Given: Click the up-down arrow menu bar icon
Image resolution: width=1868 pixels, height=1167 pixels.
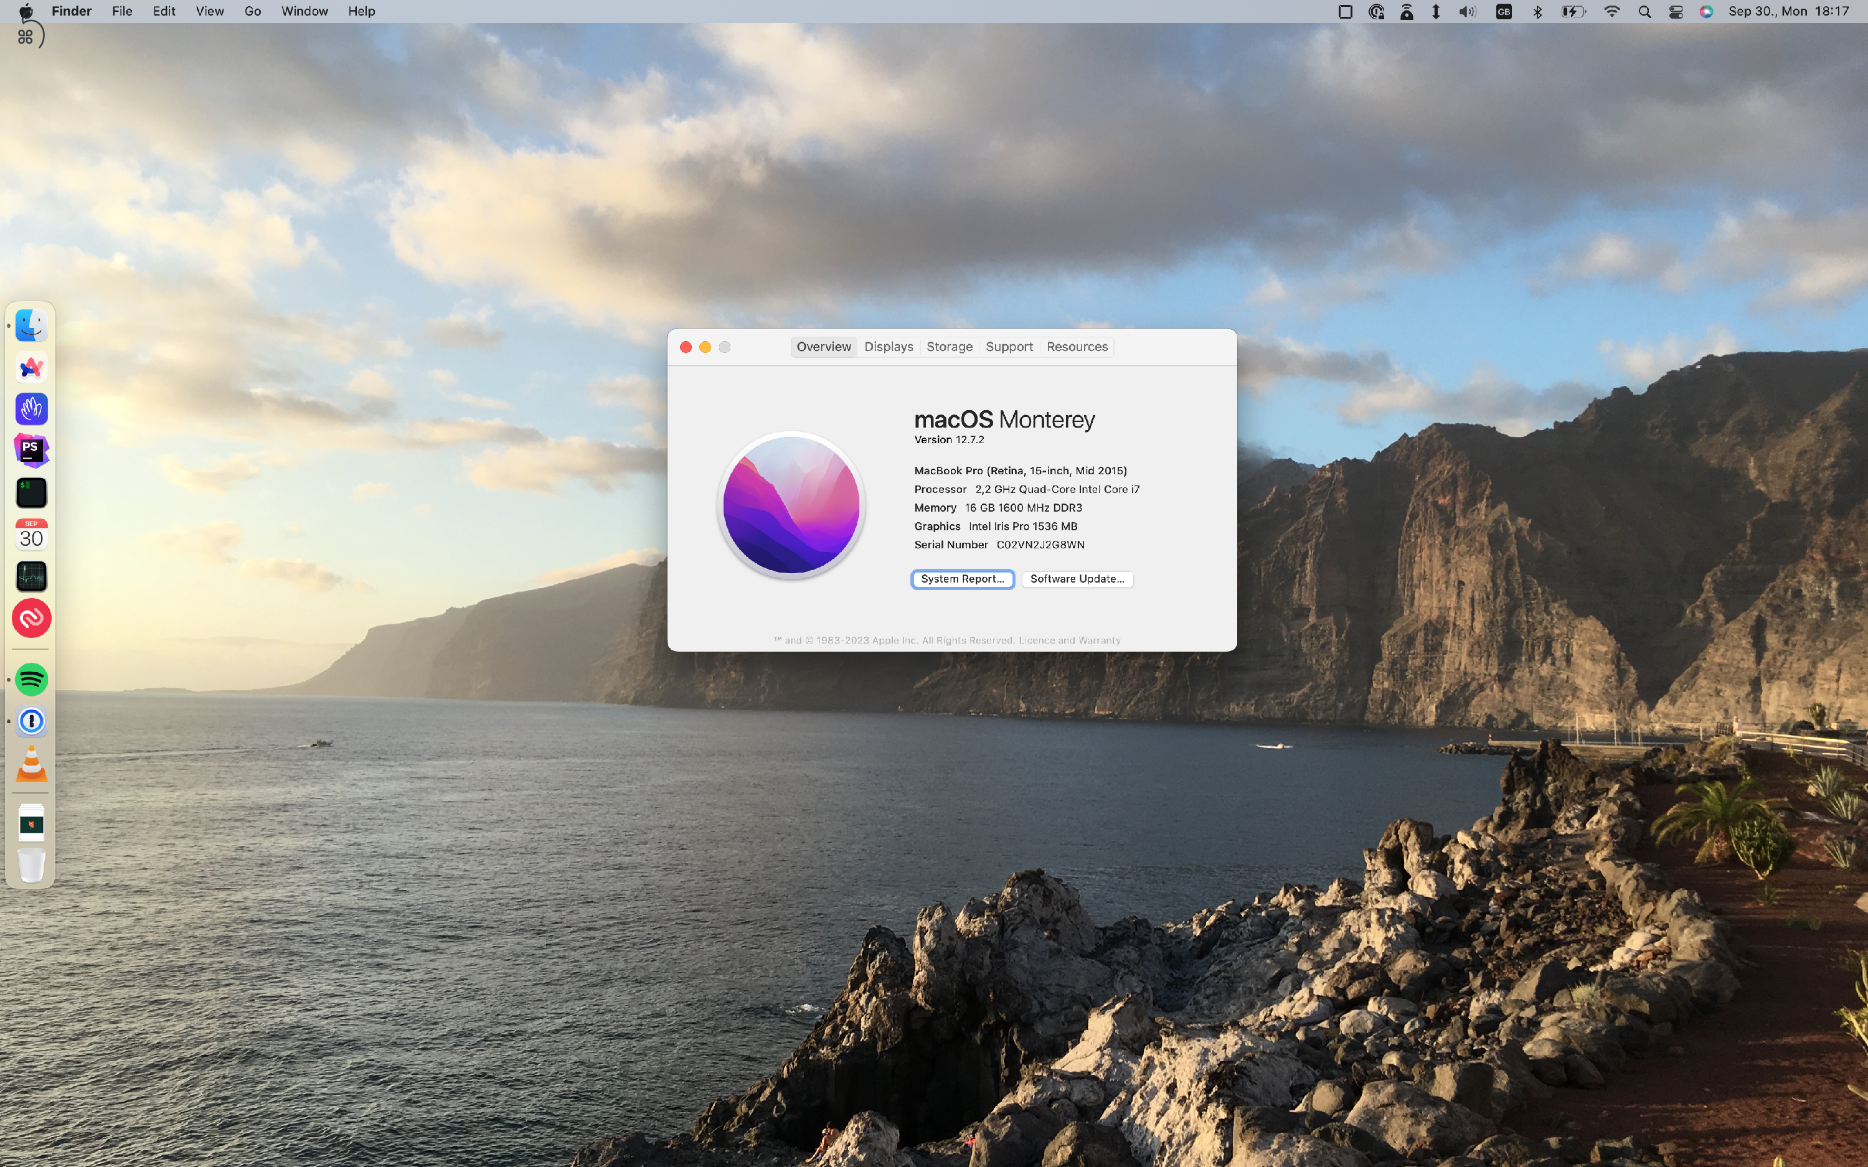Looking at the screenshot, I should click(x=1436, y=12).
